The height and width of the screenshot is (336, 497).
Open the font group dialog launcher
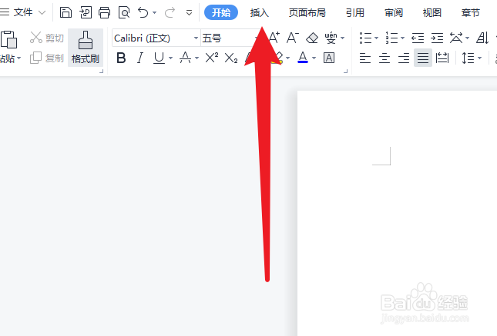pyautogui.click(x=345, y=72)
